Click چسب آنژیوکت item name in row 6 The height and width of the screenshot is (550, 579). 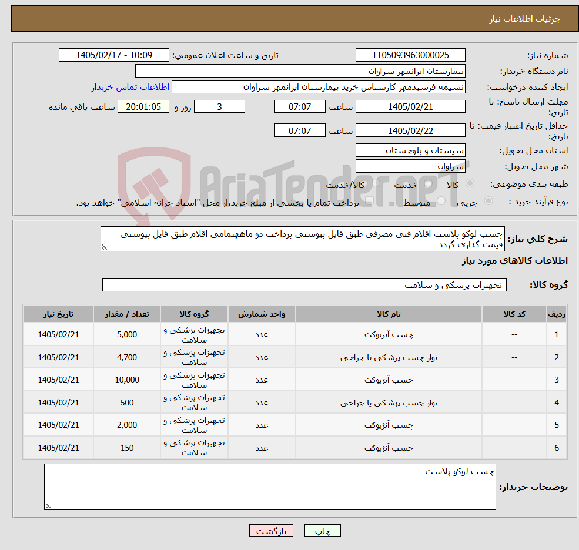coord(389,448)
